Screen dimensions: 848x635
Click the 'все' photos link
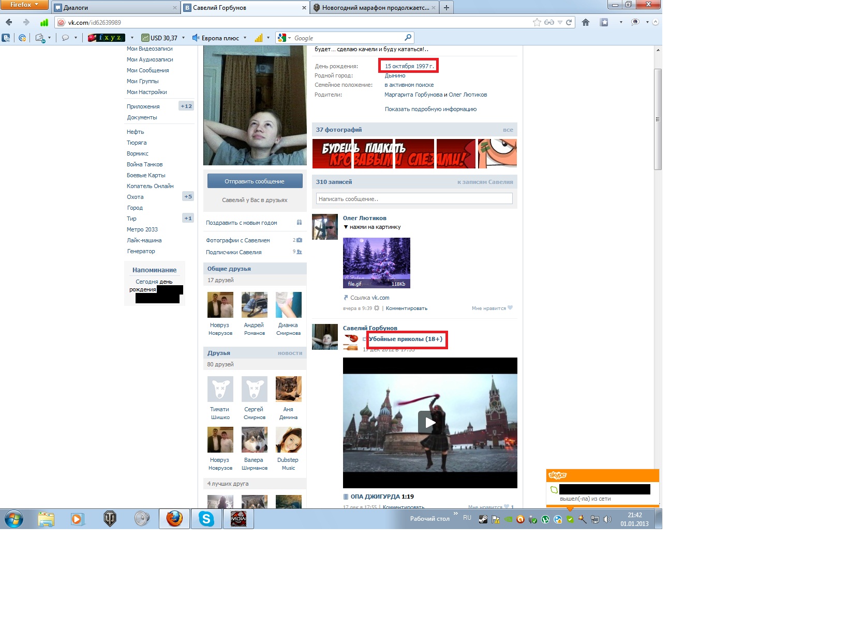coord(508,130)
